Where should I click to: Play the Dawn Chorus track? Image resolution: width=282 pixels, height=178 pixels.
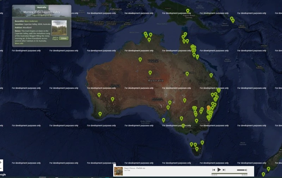[219, 170]
